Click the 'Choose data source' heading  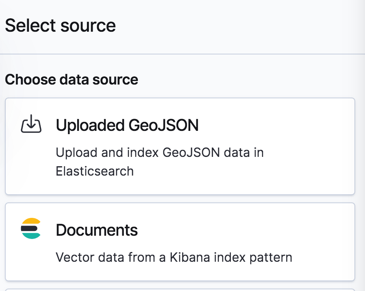72,80
